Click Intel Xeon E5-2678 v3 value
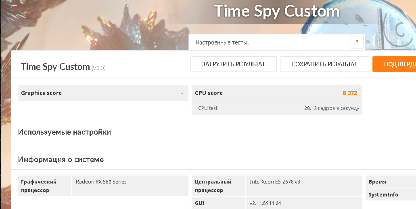The width and height of the screenshot is (416, 209). tap(275, 182)
